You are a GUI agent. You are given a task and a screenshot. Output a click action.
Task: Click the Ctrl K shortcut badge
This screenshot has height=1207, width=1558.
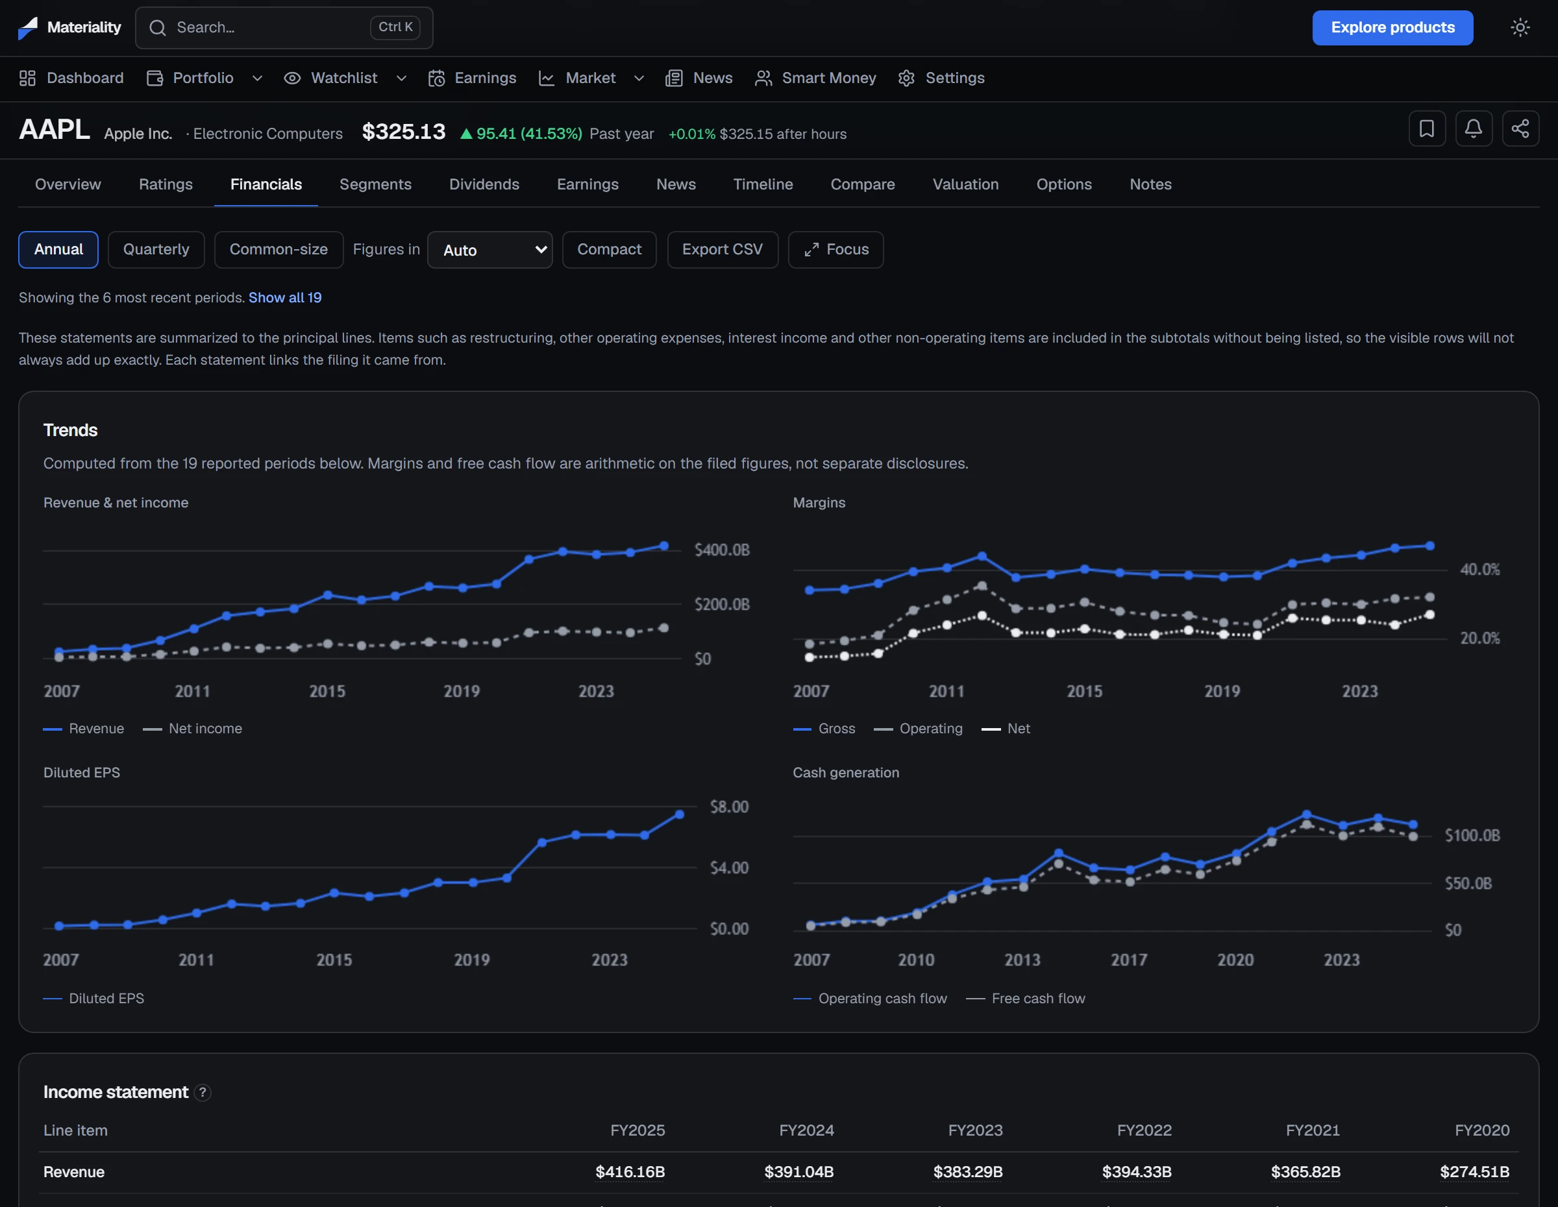(x=395, y=27)
